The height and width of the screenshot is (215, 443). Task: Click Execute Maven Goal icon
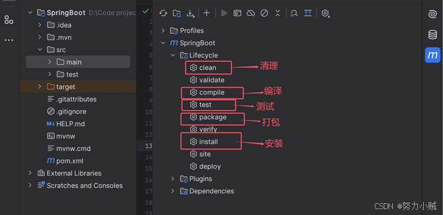[x=237, y=13]
